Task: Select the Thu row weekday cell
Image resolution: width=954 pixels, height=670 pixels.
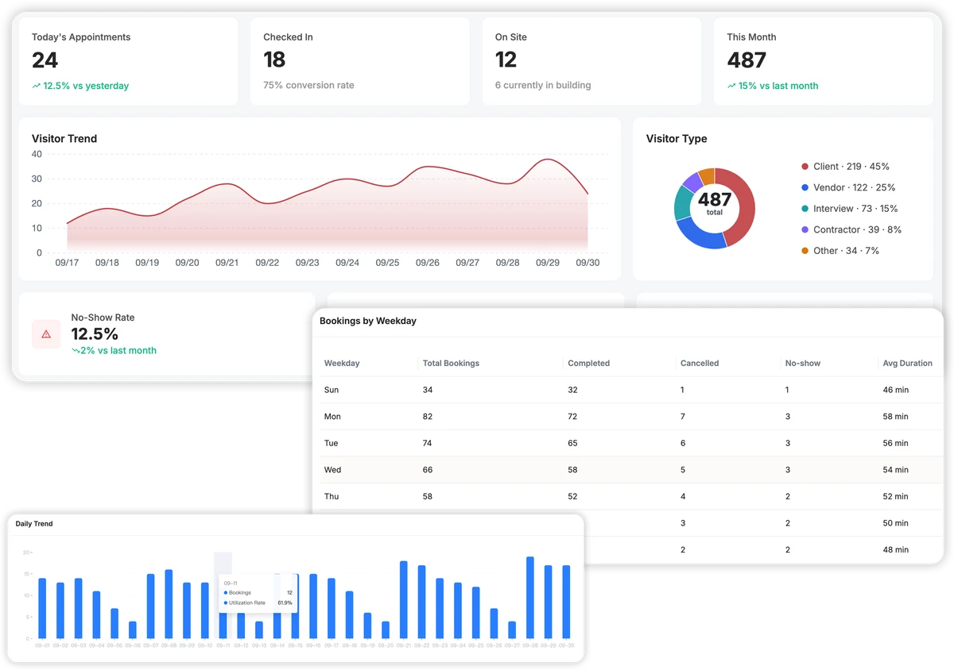Action: coord(332,496)
